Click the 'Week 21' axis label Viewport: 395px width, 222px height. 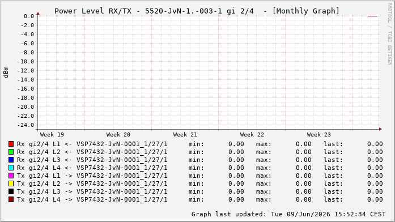185,135
